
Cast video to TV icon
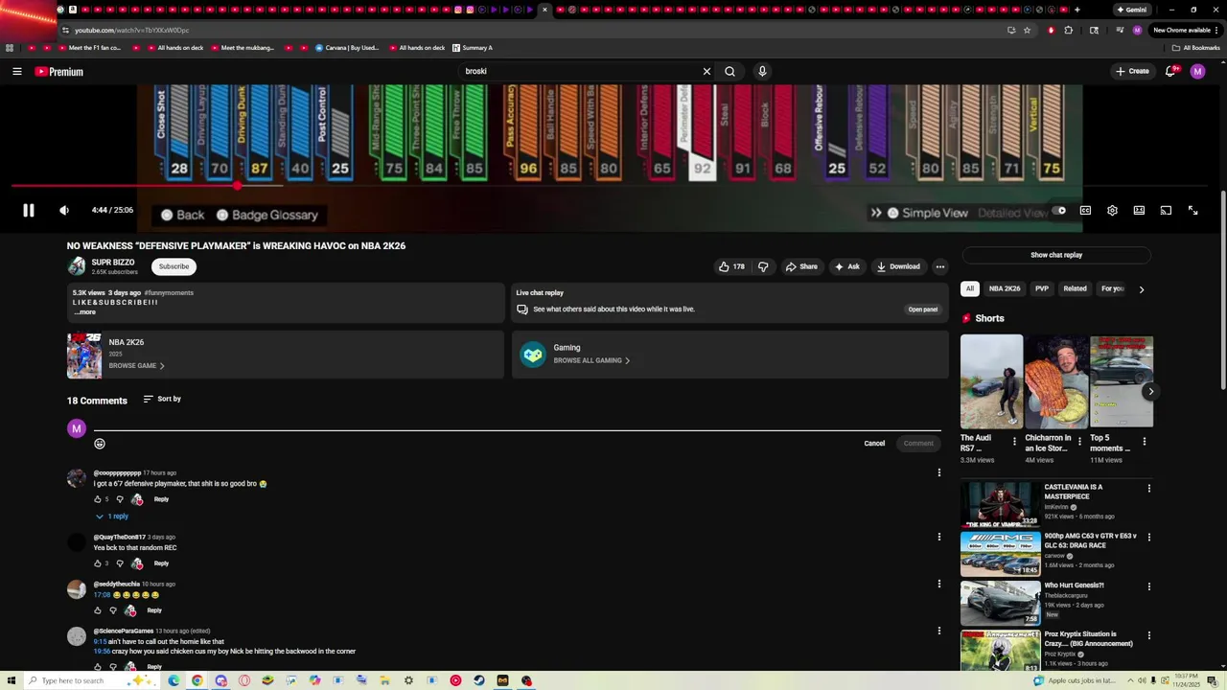(1166, 211)
